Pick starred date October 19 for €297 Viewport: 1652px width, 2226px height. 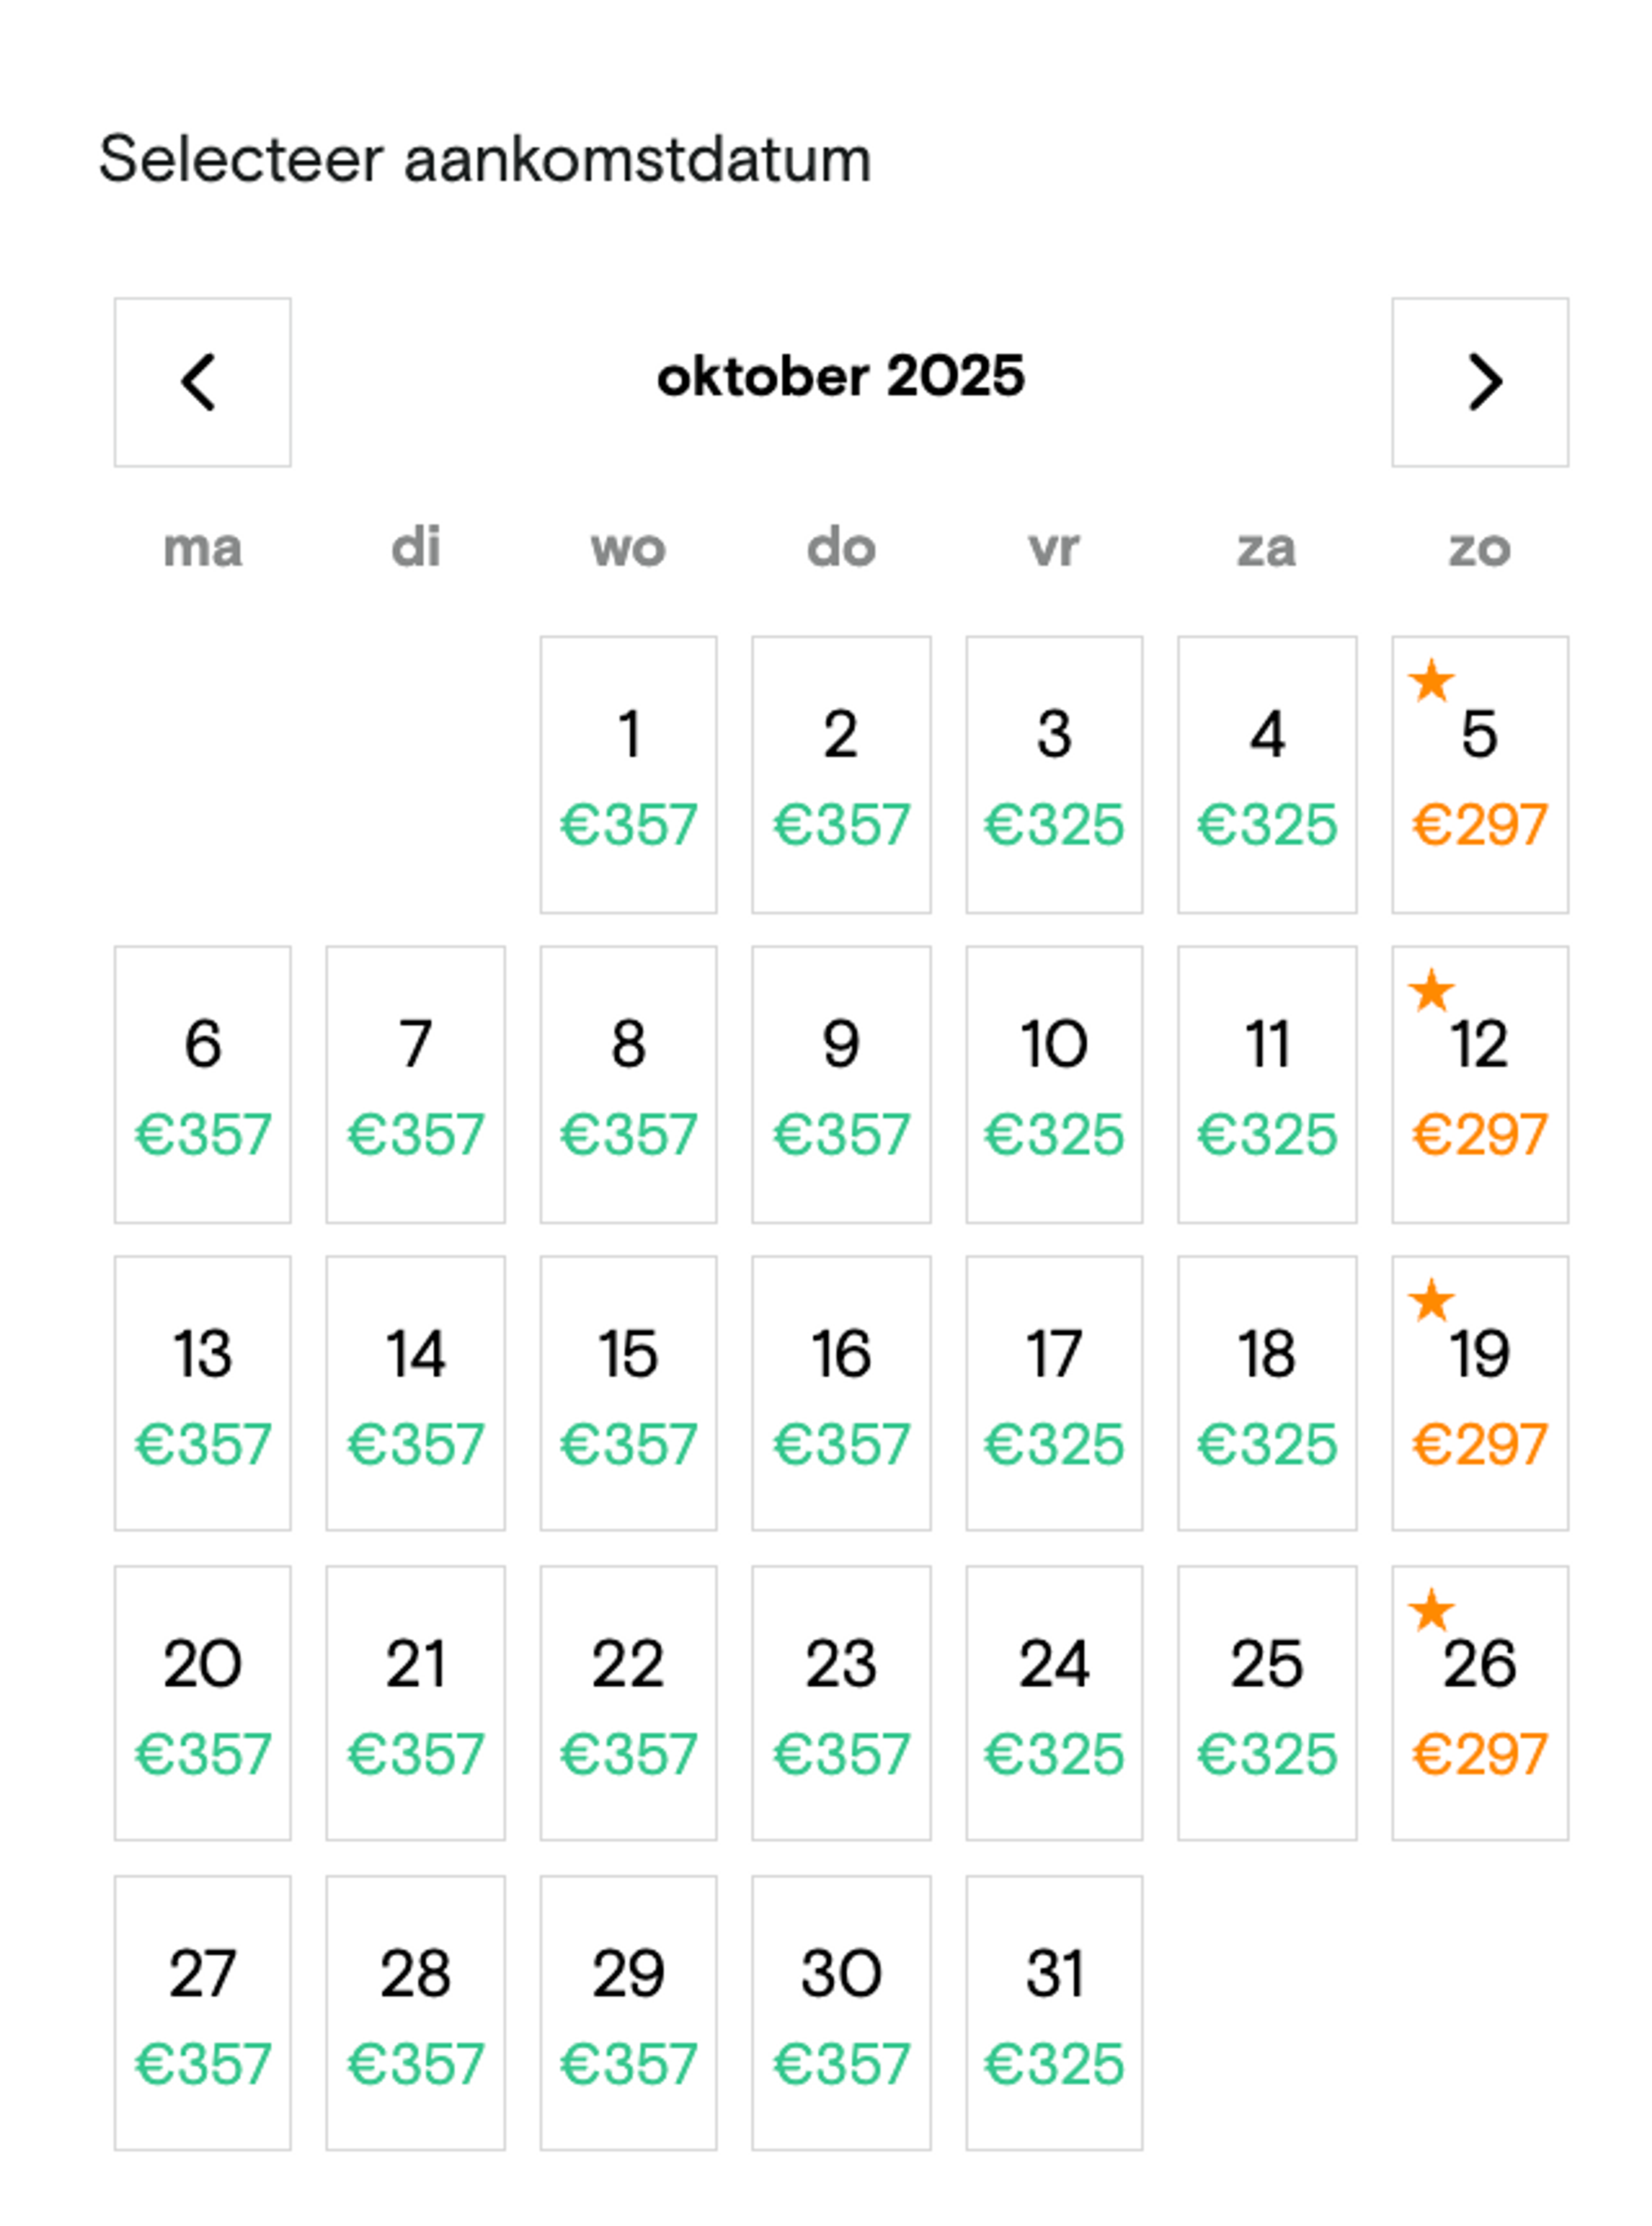(x=1479, y=1393)
